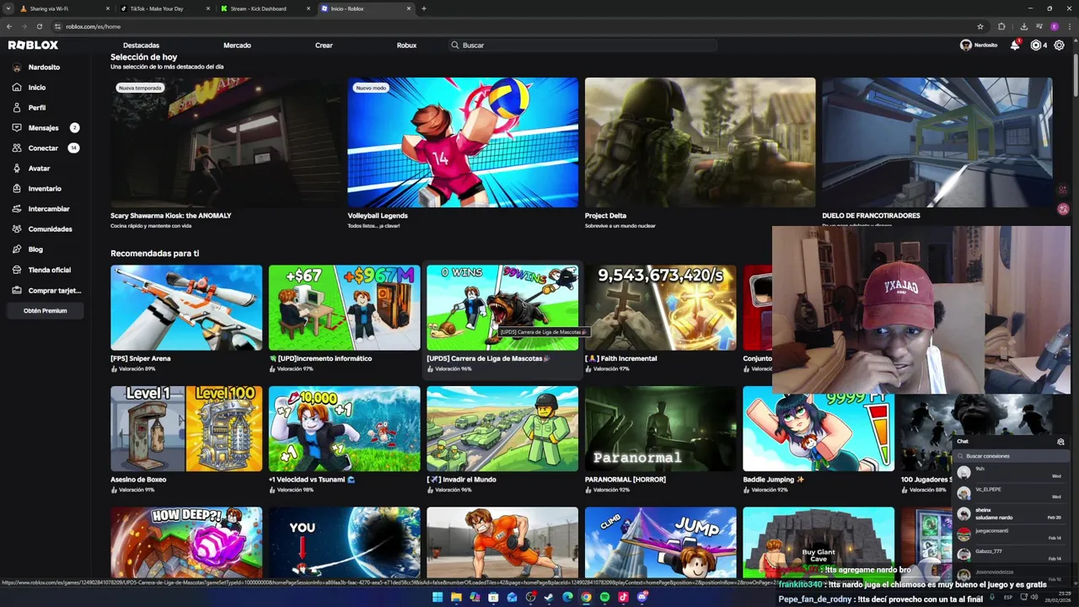Screen dimensions: 1079x607
Task: Open the chat with Vc_ELPEPE
Action: coord(1011,493)
